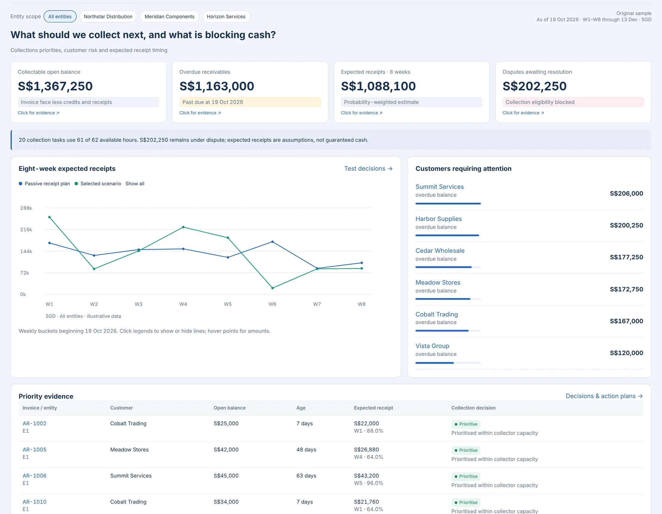Open the Test decisions link
This screenshot has width=662, height=514.
click(x=368, y=168)
